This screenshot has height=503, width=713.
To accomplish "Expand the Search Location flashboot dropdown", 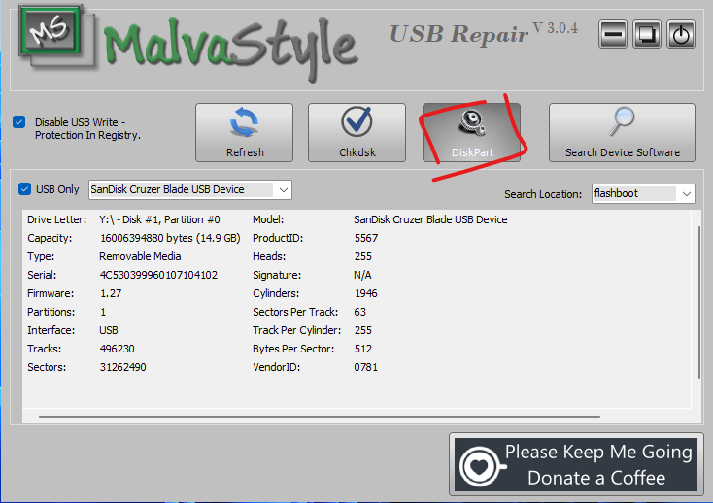I will point(643,193).
